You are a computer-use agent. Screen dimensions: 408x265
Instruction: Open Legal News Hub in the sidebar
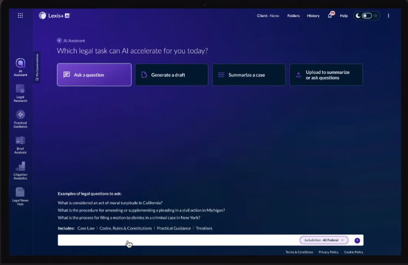coord(20,197)
